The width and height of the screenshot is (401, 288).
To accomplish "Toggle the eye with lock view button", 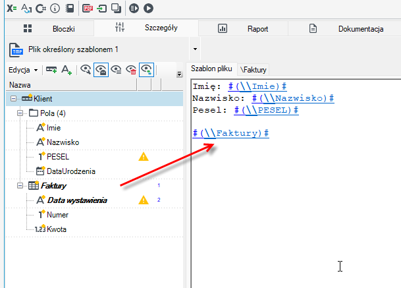I will (101, 70).
